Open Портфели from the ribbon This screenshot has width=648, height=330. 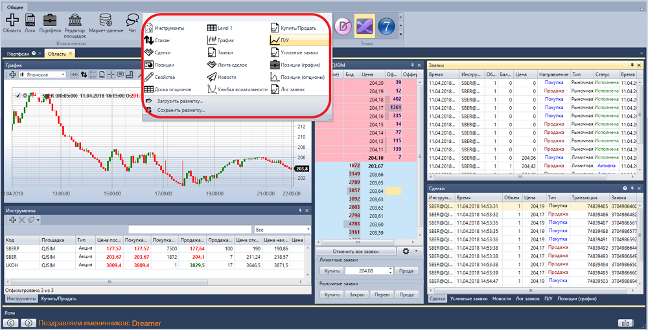tap(50, 23)
